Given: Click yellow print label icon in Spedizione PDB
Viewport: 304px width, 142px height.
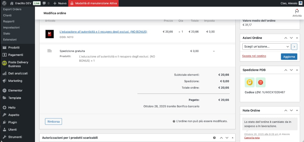Looking at the screenshot, I should click(x=250, y=82).
